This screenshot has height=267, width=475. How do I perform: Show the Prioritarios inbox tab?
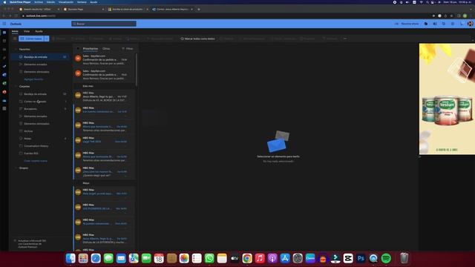[x=91, y=49]
